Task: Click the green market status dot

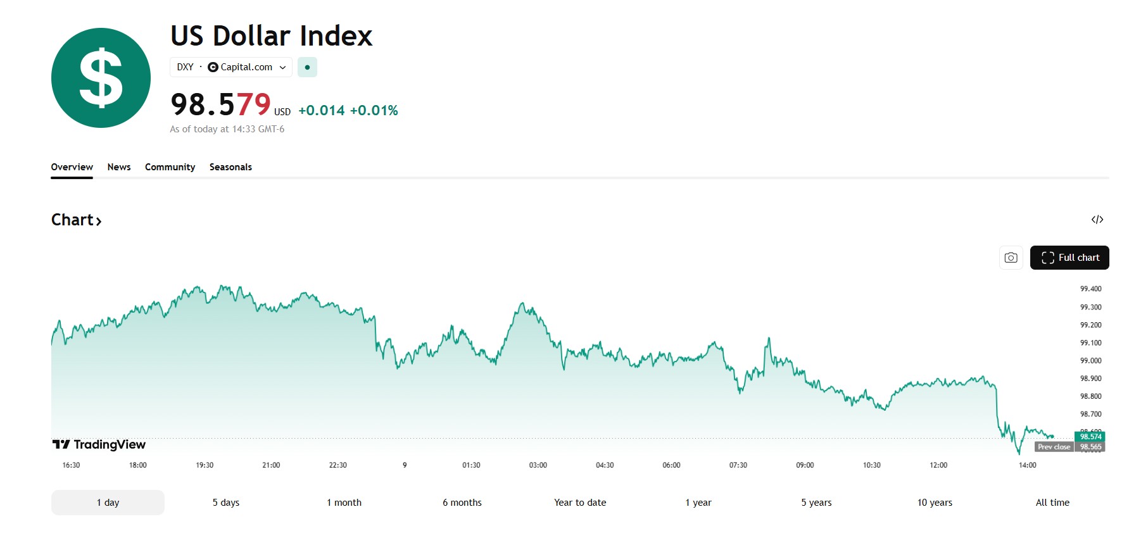Action: [x=307, y=67]
